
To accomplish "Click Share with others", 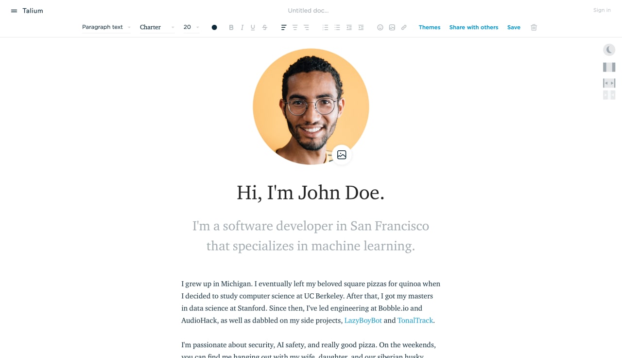I will [474, 27].
